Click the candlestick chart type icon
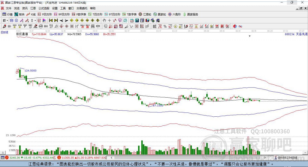Image resolution: width=308 pixels, height=167 pixels. (32, 20)
